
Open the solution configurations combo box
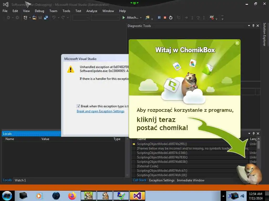[x=81, y=18]
